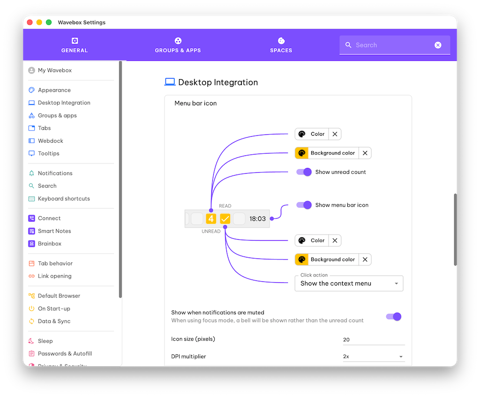
Task: Toggle Show when notifications are muted
Action: 394,316
